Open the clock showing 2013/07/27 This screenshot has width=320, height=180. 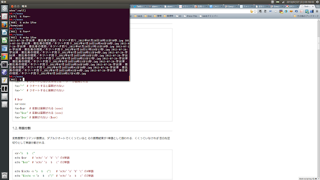tap(300, 2)
